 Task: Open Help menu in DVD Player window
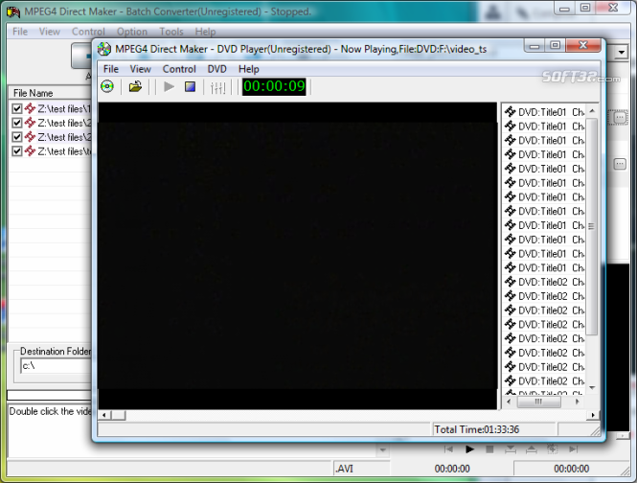(x=249, y=69)
